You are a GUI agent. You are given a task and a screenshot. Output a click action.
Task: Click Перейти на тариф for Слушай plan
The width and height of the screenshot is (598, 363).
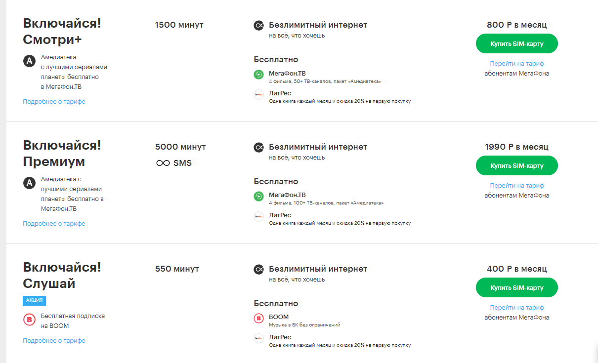pos(516,308)
